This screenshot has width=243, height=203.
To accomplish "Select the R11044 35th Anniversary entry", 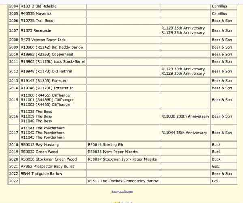I will pyautogui.click(x=185, y=133).
